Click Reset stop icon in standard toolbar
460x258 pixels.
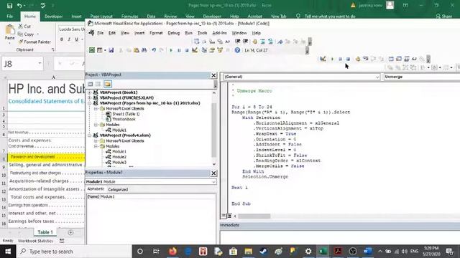187,50
